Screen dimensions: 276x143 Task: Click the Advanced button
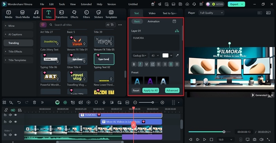point(172,90)
